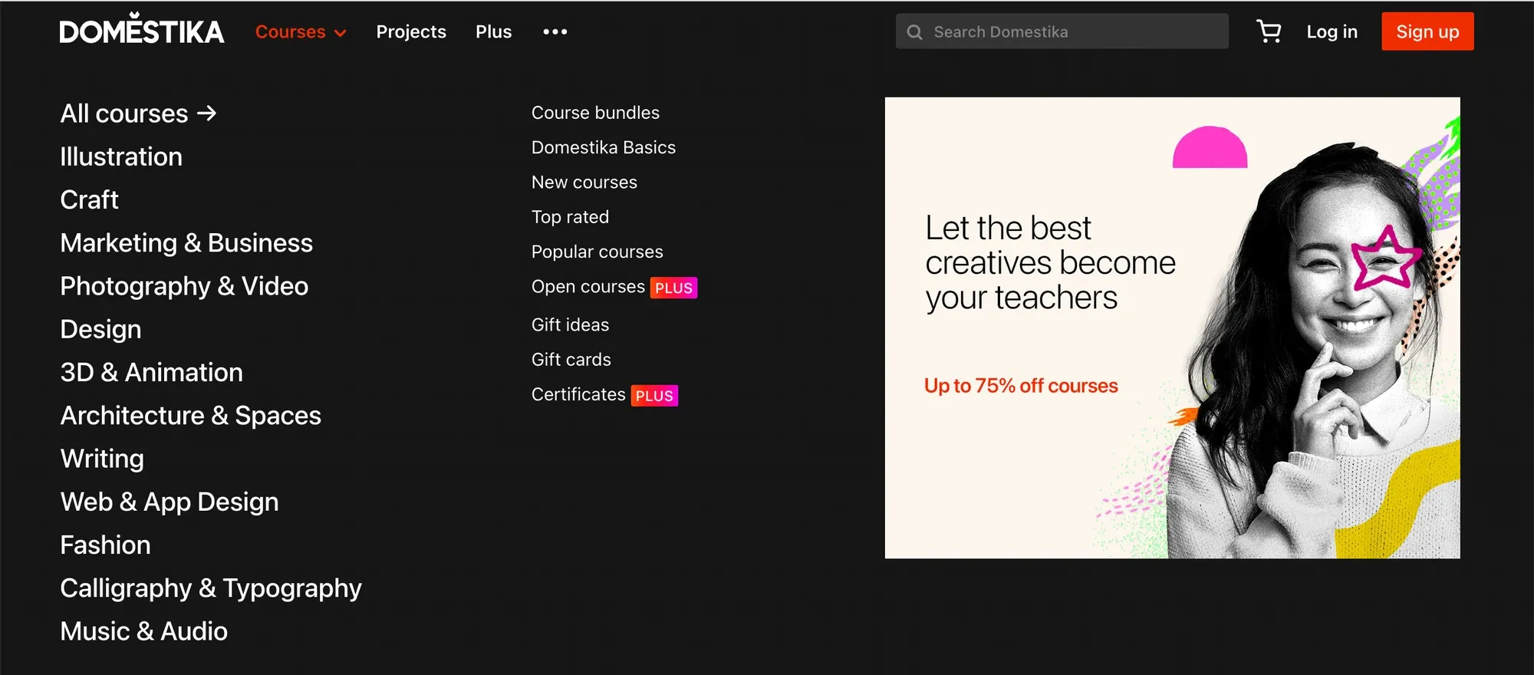
Task: Select 3D & Animation category
Action: [x=152, y=372]
